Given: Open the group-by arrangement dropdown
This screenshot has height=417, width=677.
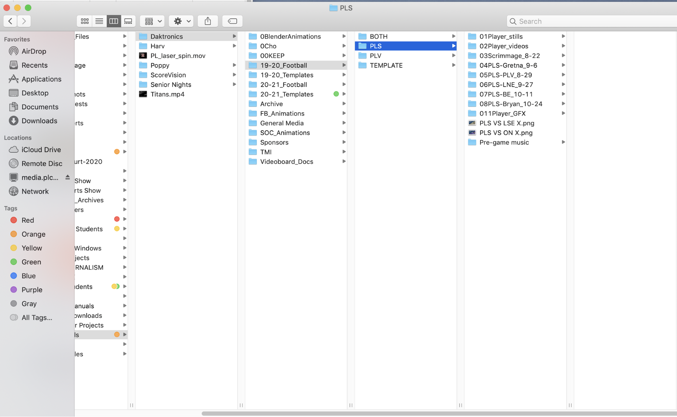Looking at the screenshot, I should (153, 21).
